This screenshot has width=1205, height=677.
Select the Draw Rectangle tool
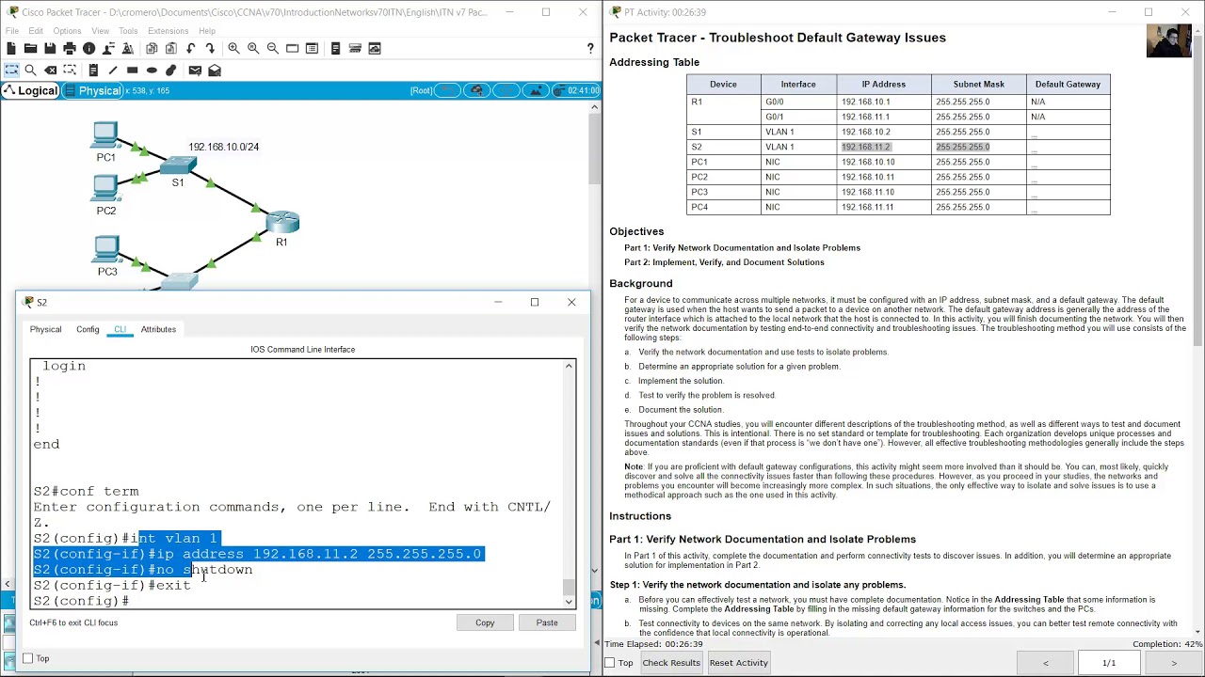click(x=132, y=70)
